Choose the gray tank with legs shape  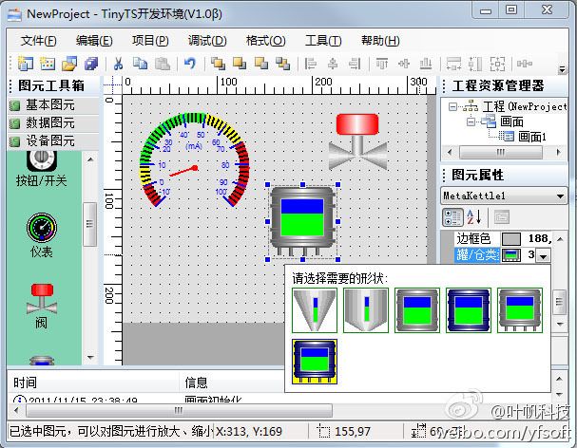click(520, 310)
